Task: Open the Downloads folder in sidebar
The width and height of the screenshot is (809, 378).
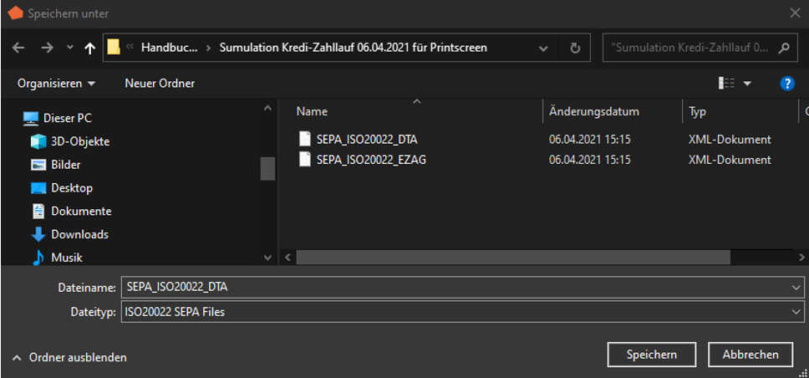Action: click(79, 234)
